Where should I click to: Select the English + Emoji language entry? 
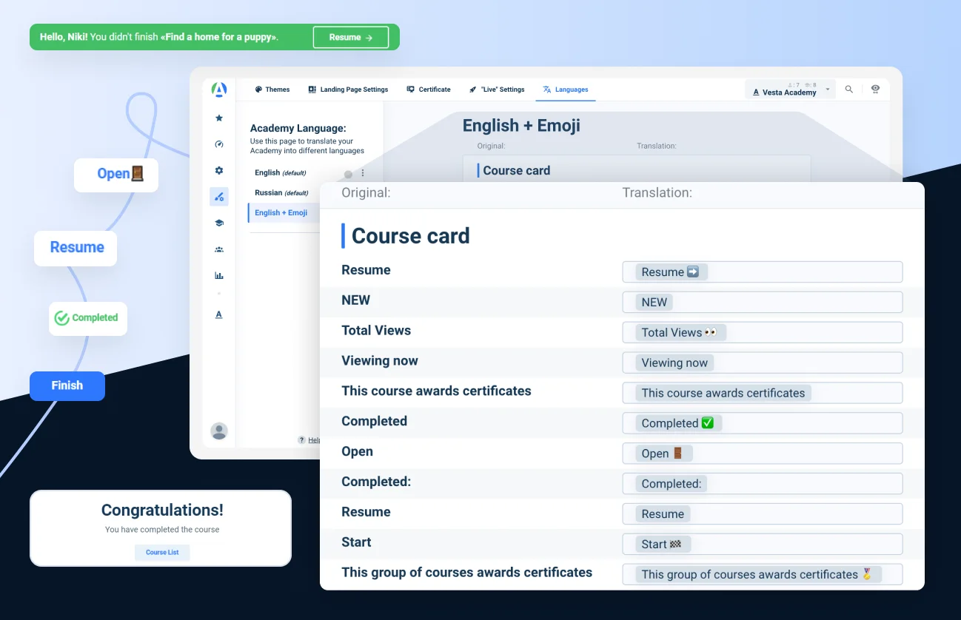pyautogui.click(x=282, y=212)
